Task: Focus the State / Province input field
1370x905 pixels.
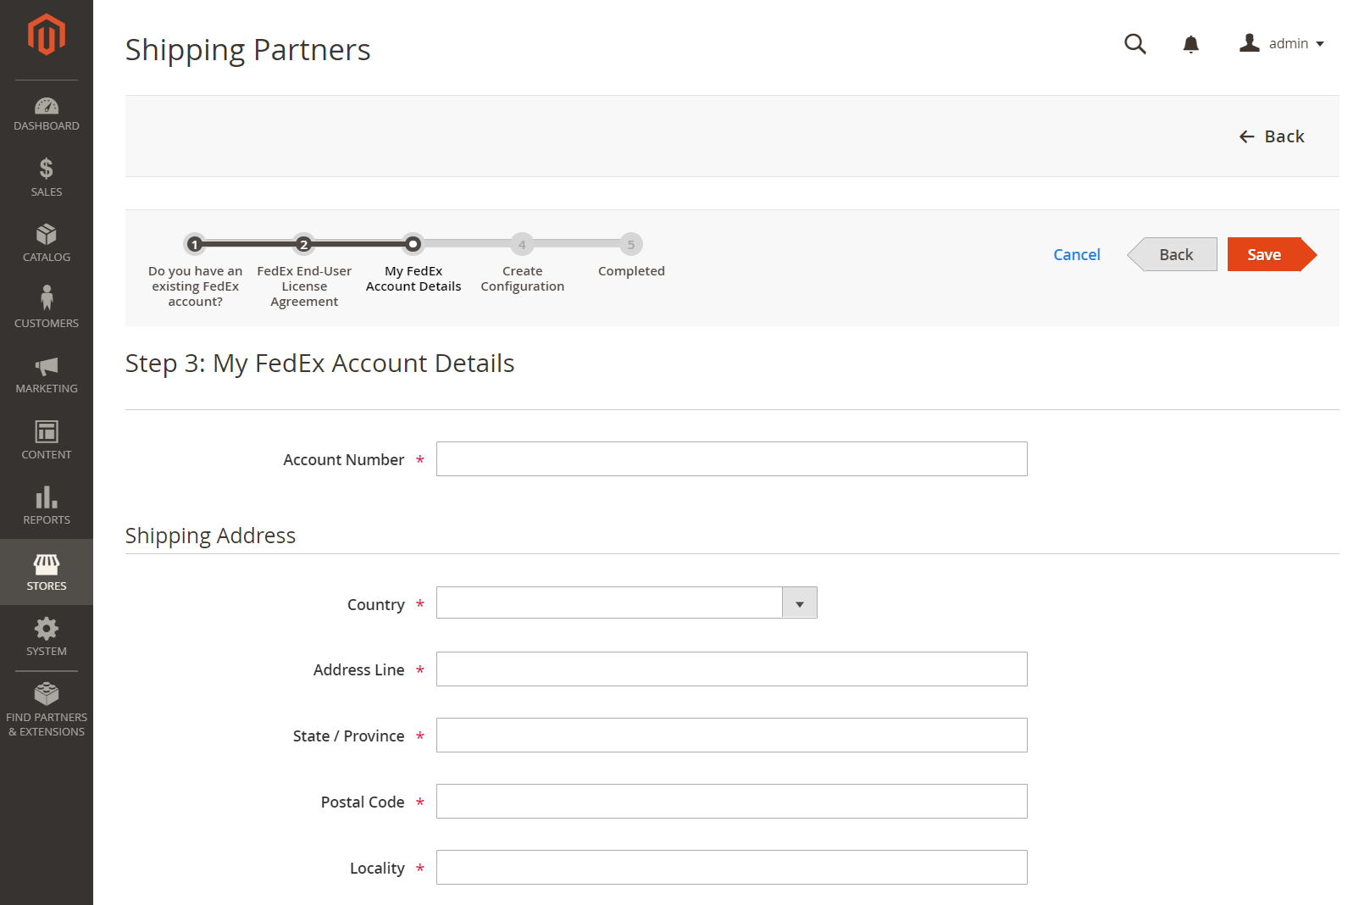Action: 732,735
